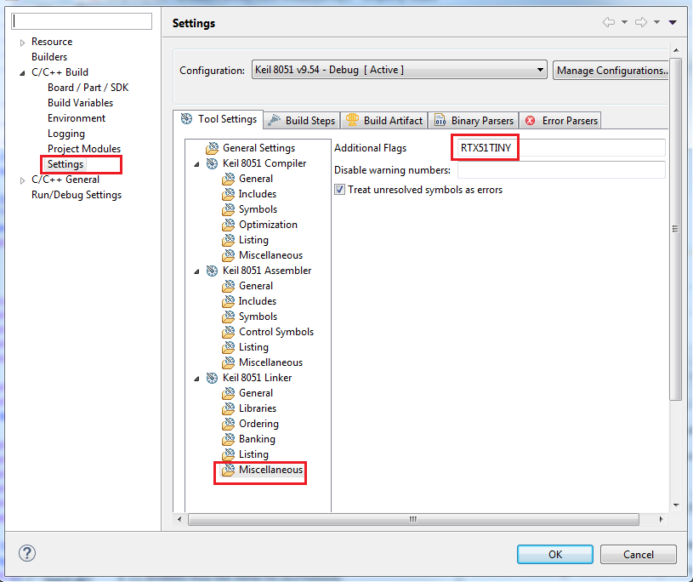Screen dimensions: 693x582
Task: Collapse the Keil 8051 Compiler node
Action: 195,163
